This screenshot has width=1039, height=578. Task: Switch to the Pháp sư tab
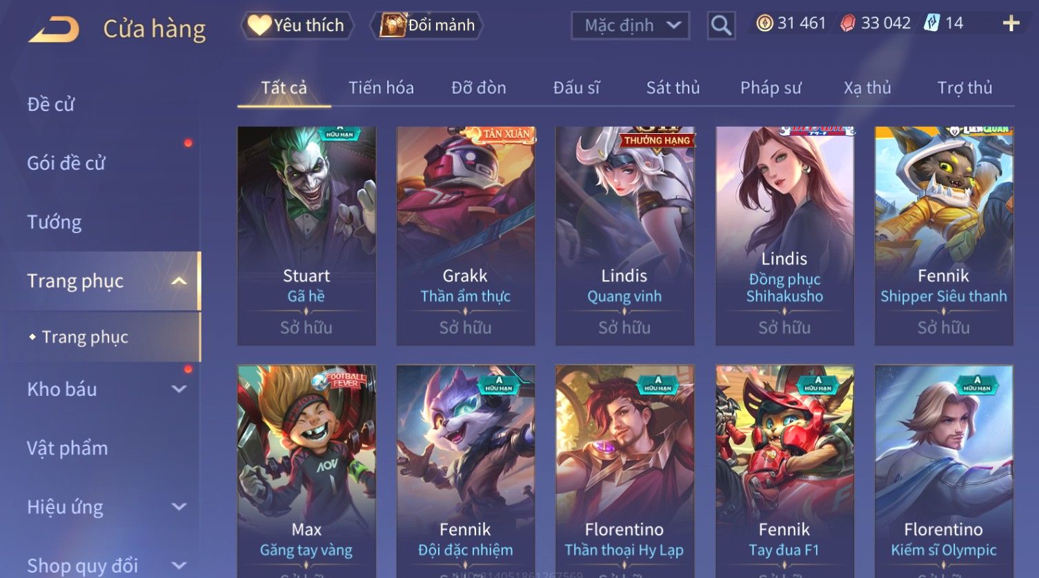click(x=771, y=88)
